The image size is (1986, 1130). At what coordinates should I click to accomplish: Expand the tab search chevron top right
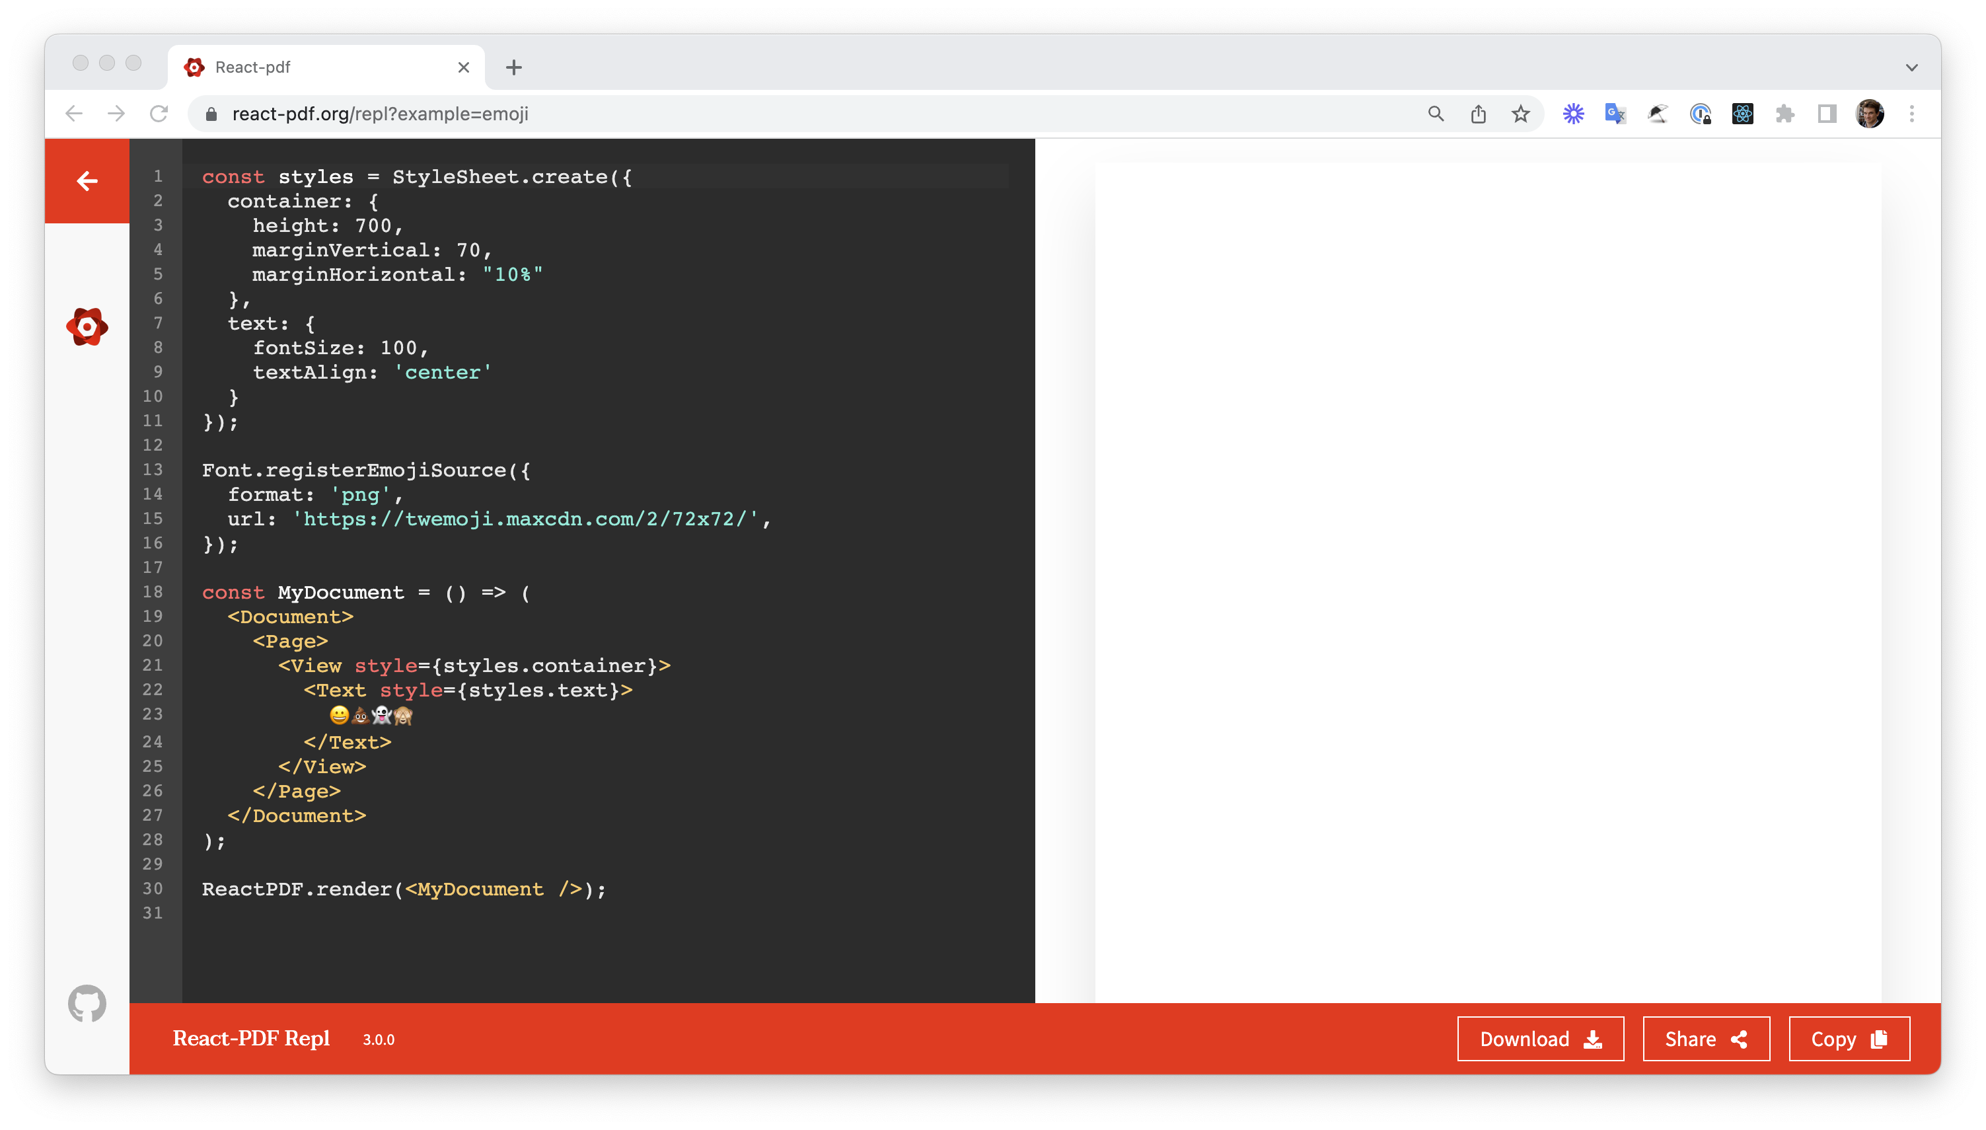point(1911,67)
